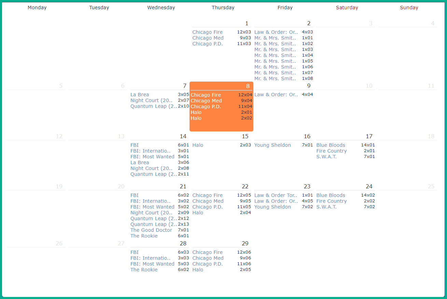Open FBI episode 6x03
This screenshot has height=299, width=447.
tap(135, 252)
